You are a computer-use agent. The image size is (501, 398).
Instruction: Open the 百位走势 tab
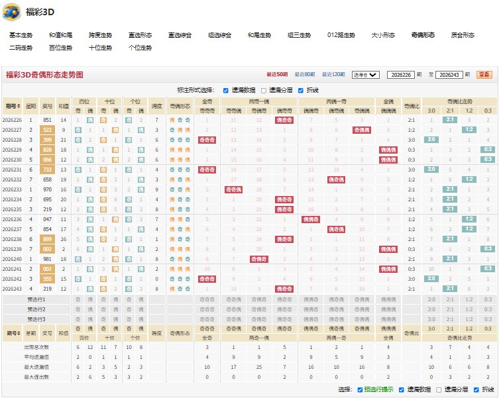coord(60,48)
